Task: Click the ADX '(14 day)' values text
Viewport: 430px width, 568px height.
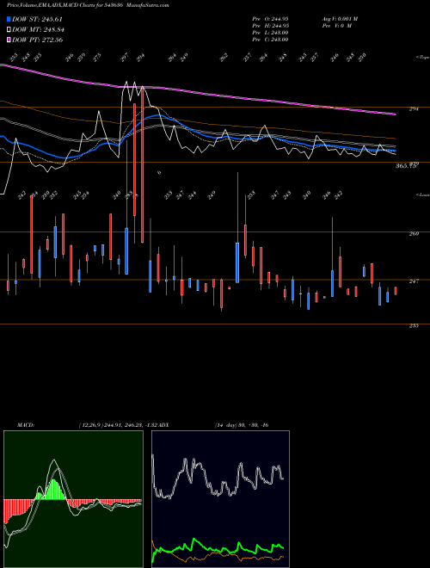Action: tap(242, 425)
